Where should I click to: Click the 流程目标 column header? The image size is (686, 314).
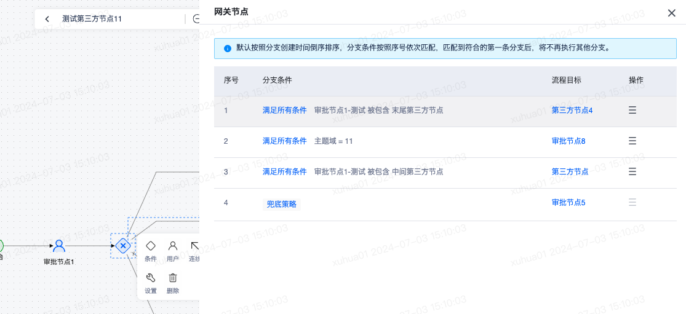coord(567,80)
